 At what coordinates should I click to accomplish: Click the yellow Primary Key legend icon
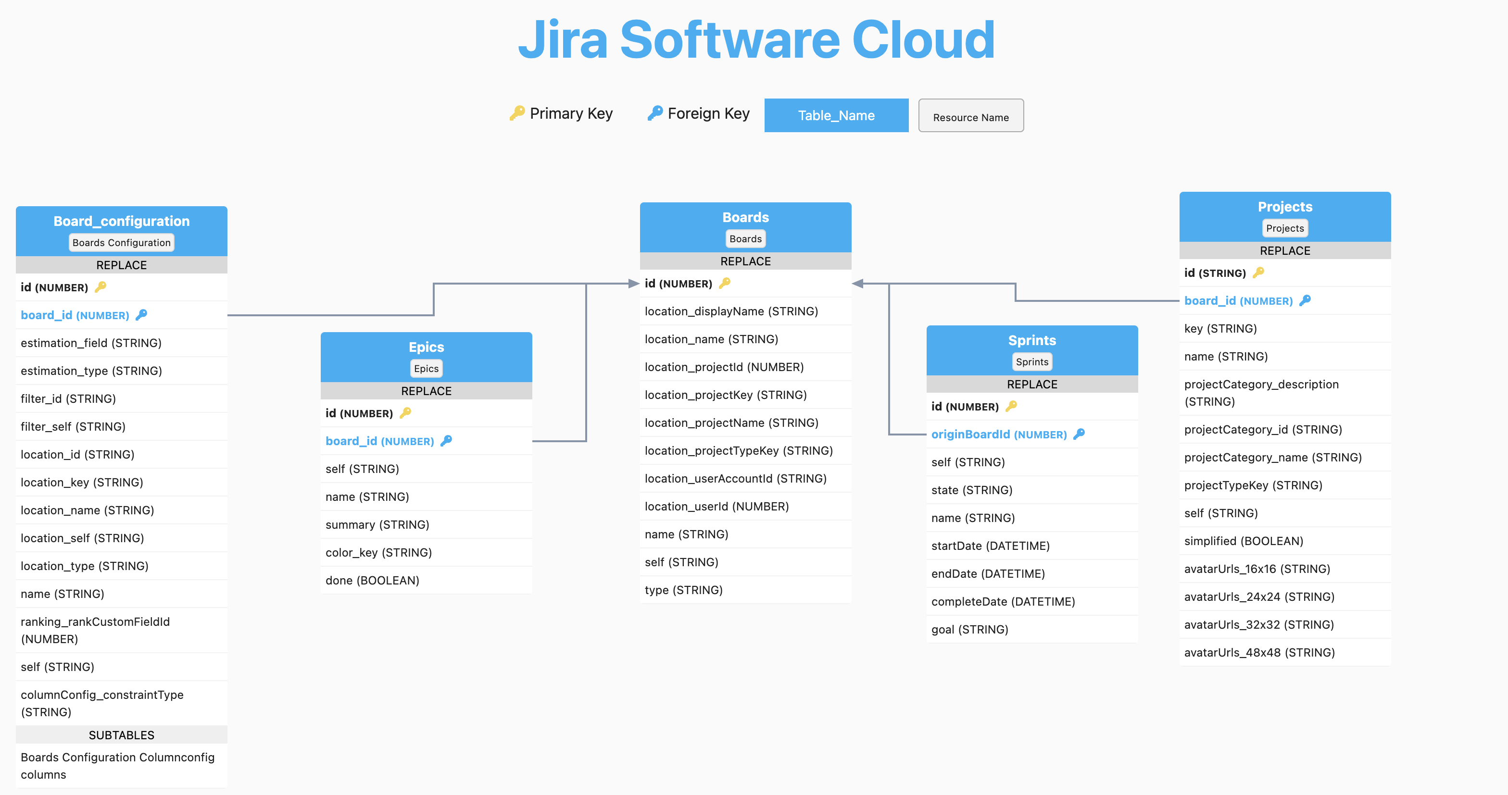click(517, 113)
